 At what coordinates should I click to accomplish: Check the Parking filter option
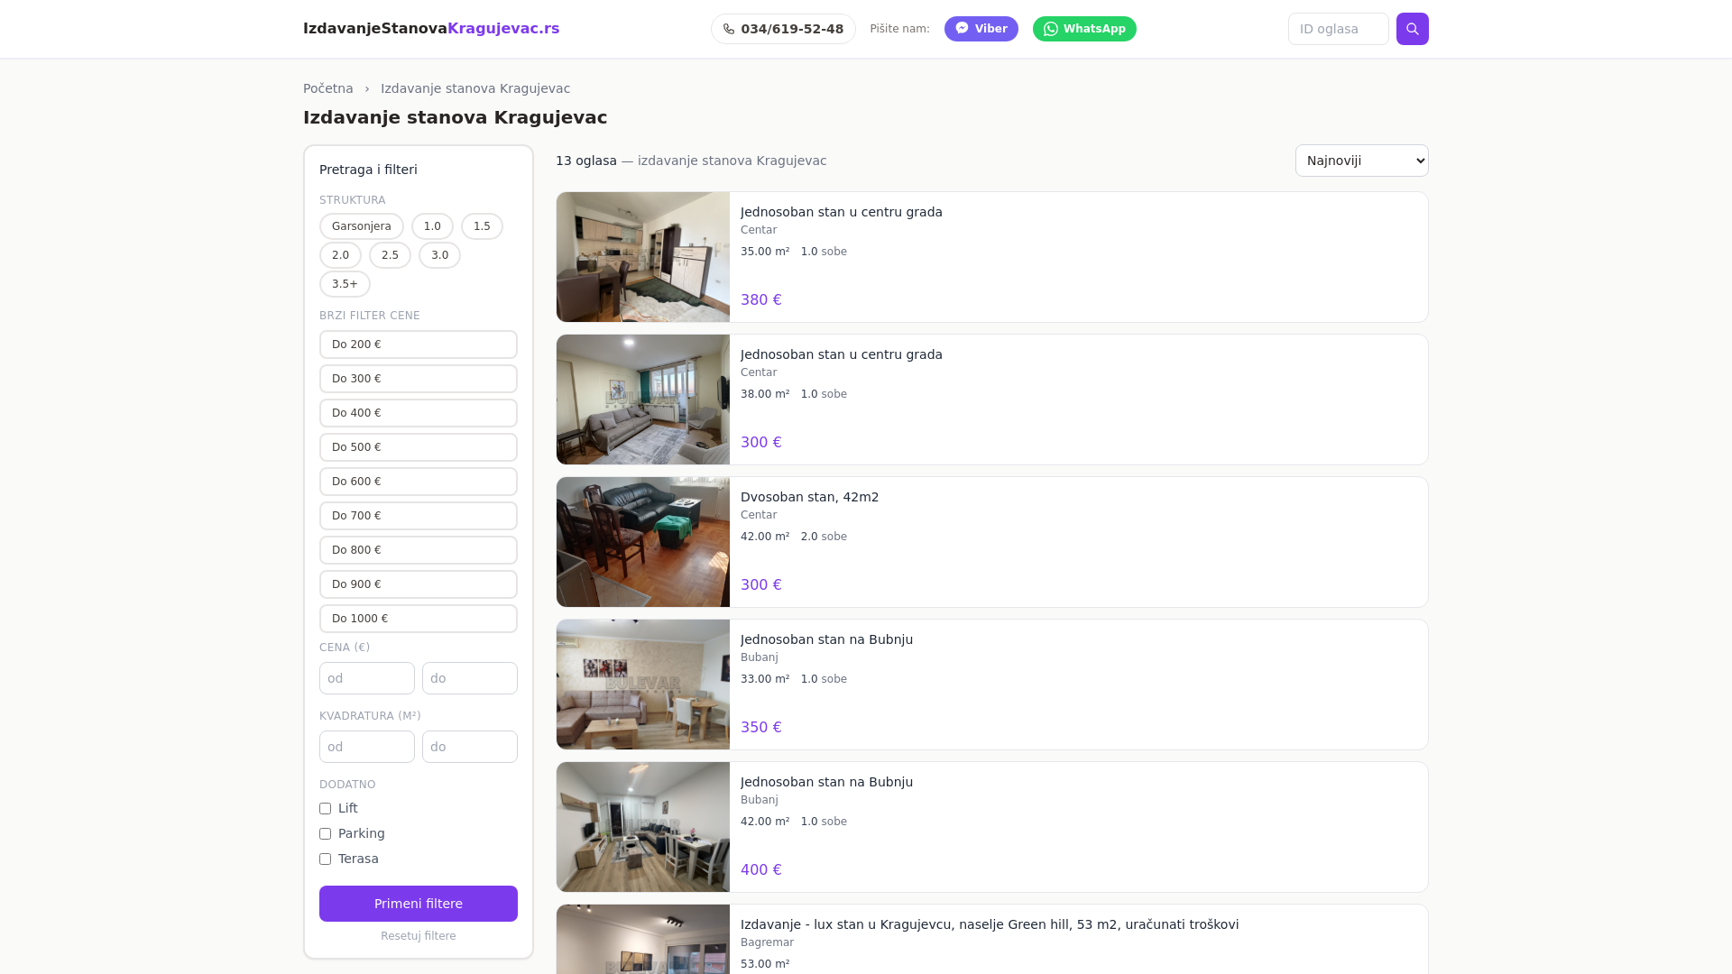click(326, 834)
